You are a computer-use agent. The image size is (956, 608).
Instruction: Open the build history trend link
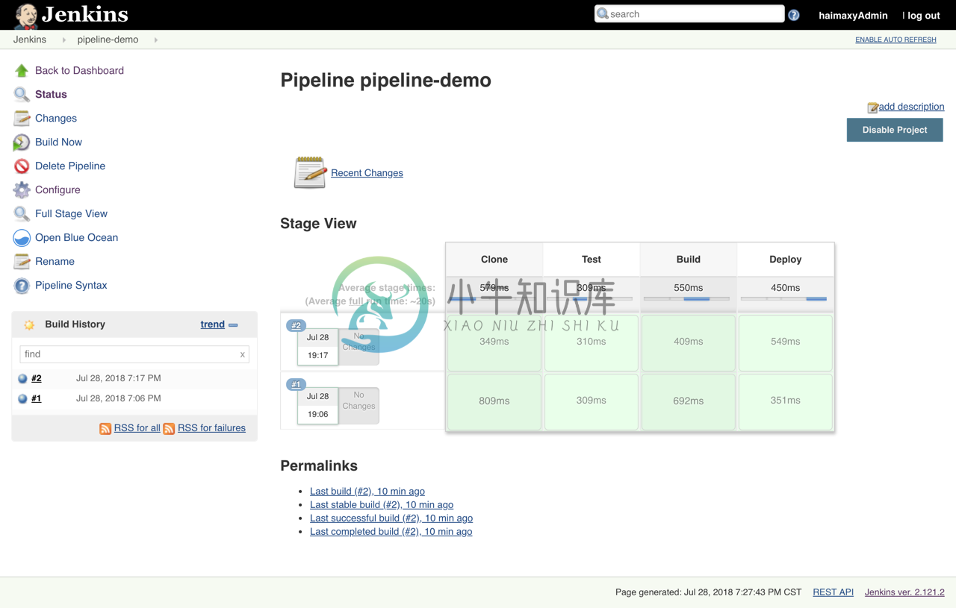click(212, 325)
